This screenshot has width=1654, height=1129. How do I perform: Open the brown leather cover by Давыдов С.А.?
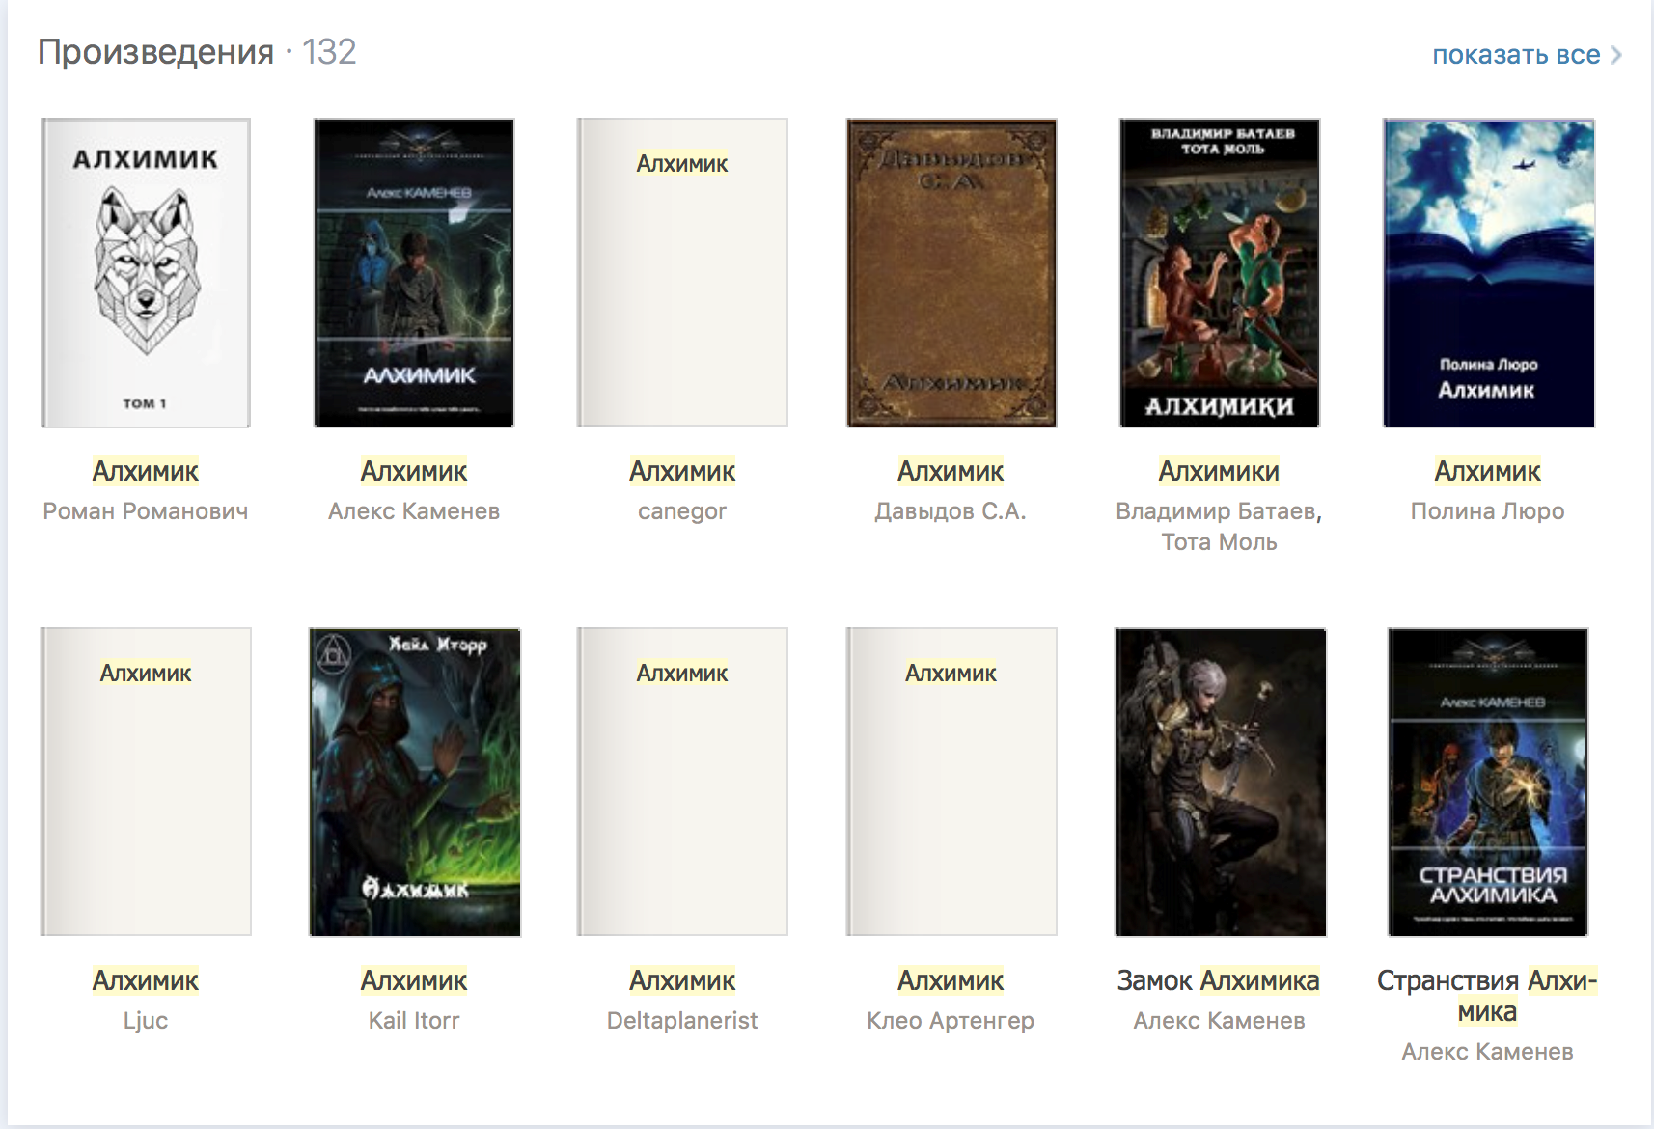[x=951, y=272]
